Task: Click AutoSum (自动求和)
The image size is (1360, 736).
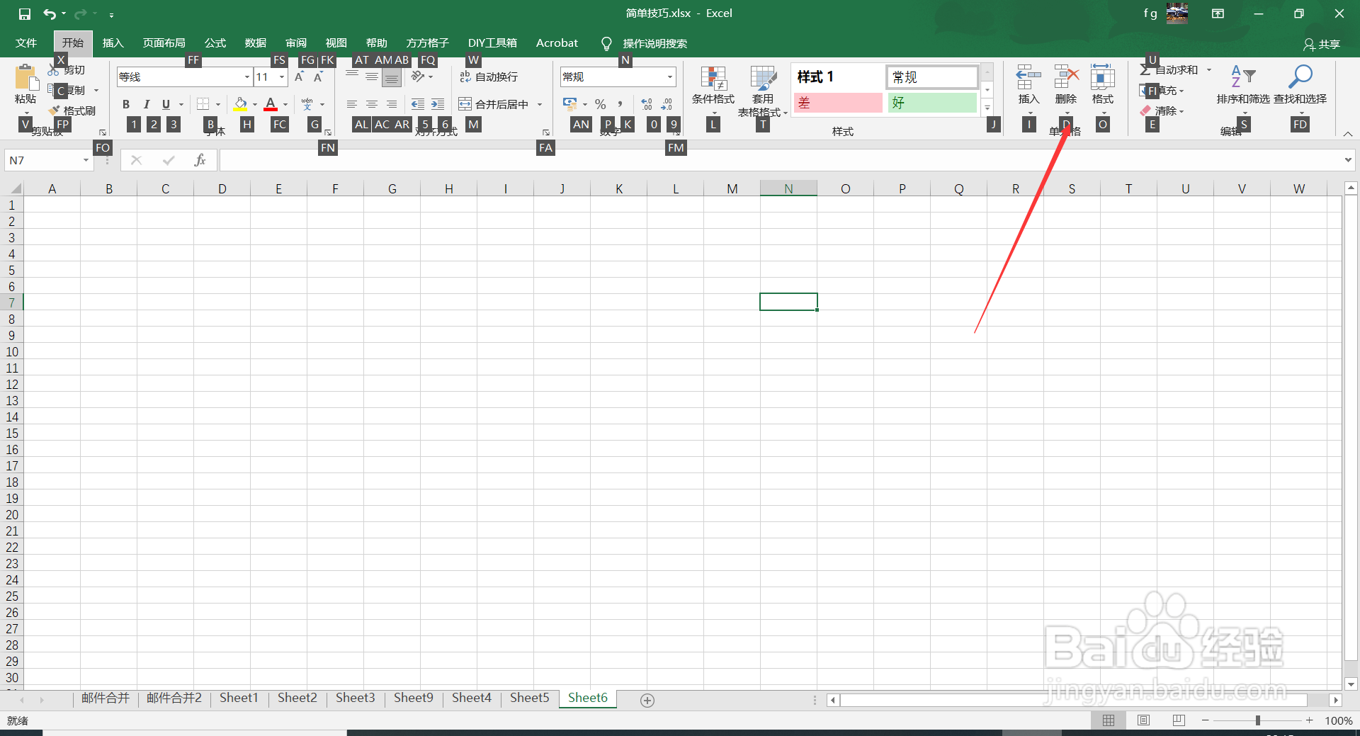Action: (1169, 70)
